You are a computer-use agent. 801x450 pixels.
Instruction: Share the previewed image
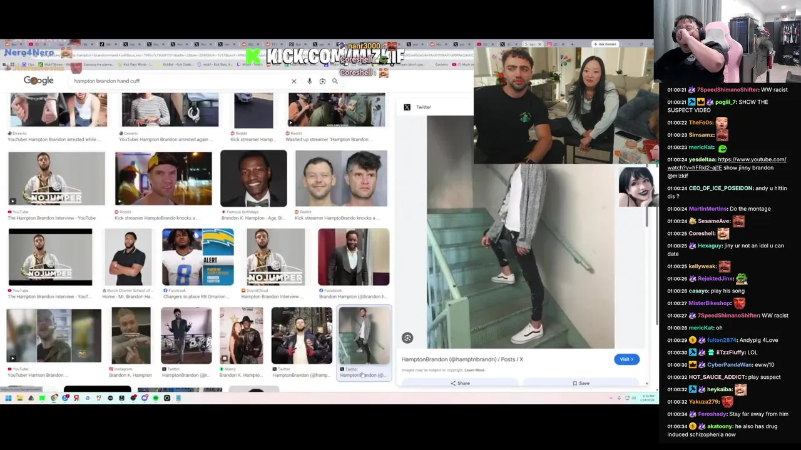coord(460,383)
